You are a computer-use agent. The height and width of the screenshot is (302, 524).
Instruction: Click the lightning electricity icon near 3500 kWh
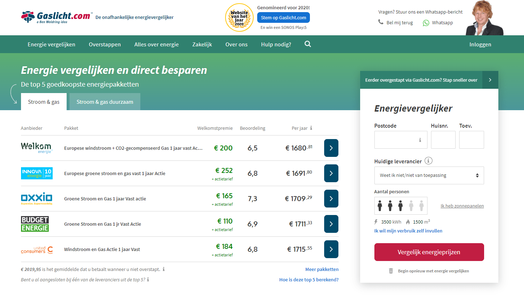coord(376,222)
